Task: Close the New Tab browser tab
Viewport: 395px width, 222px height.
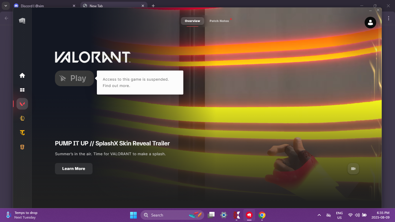Action: coord(143,6)
